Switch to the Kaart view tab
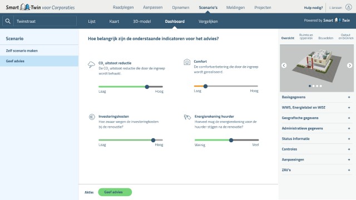The image size is (356, 200). 114,21
